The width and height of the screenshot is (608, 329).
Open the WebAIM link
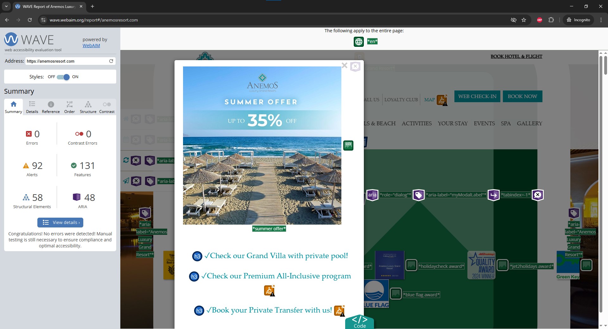pyautogui.click(x=91, y=46)
